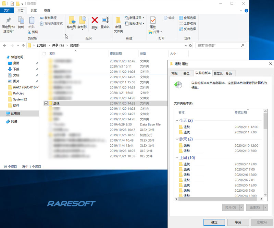Uncheck the checkbox beside 退税 folder

pyautogui.click(x=46, y=103)
